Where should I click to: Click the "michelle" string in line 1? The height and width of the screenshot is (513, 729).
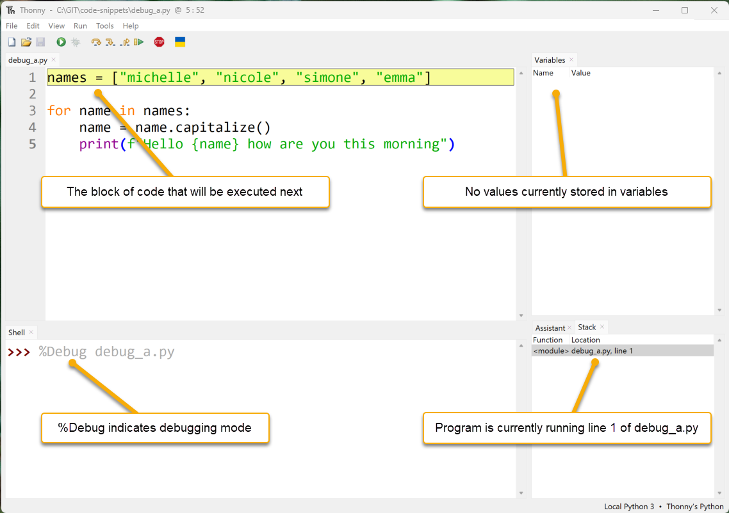click(x=159, y=77)
